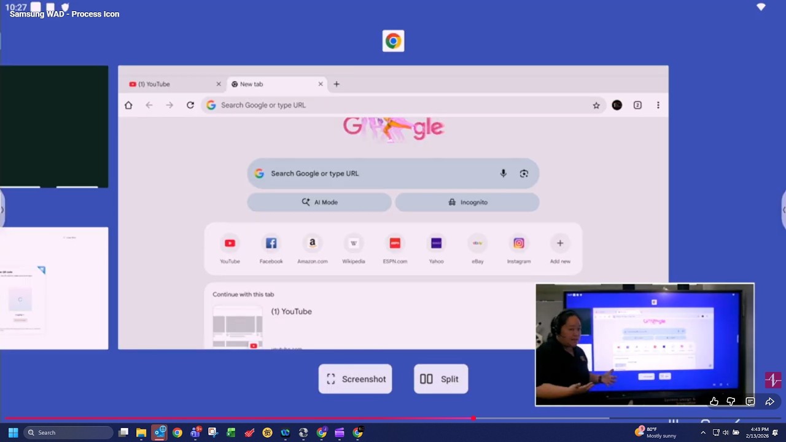The height and width of the screenshot is (442, 786).
Task: Open the eBay shortcut tile
Action: click(x=478, y=249)
